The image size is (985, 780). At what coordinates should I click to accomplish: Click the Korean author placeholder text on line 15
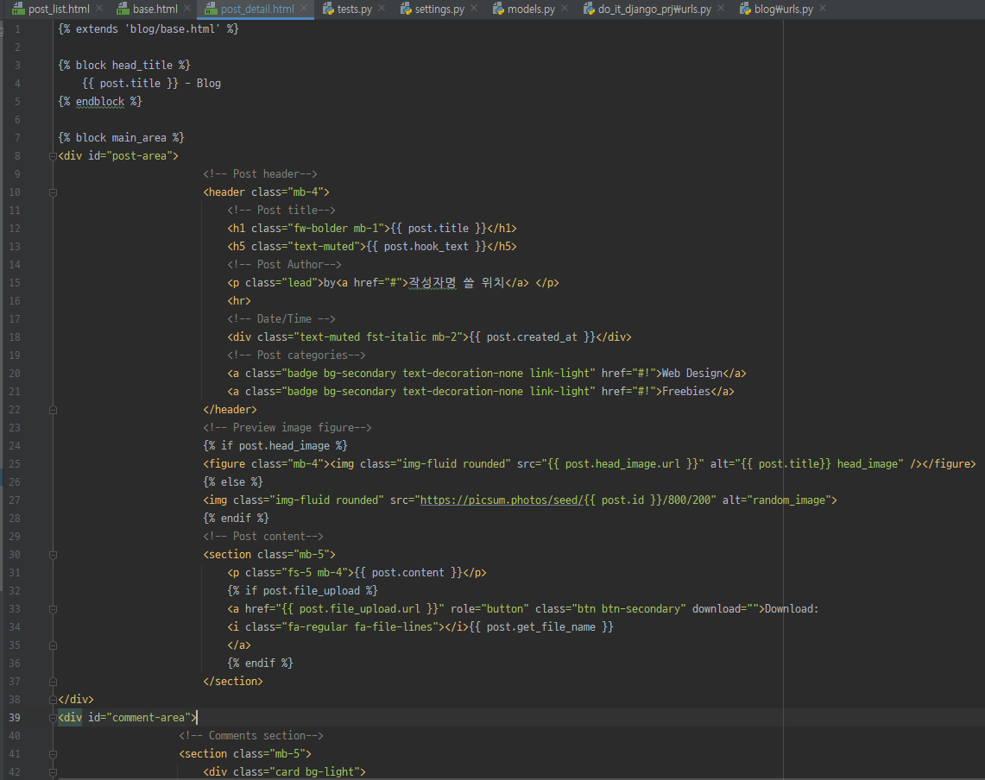point(457,283)
